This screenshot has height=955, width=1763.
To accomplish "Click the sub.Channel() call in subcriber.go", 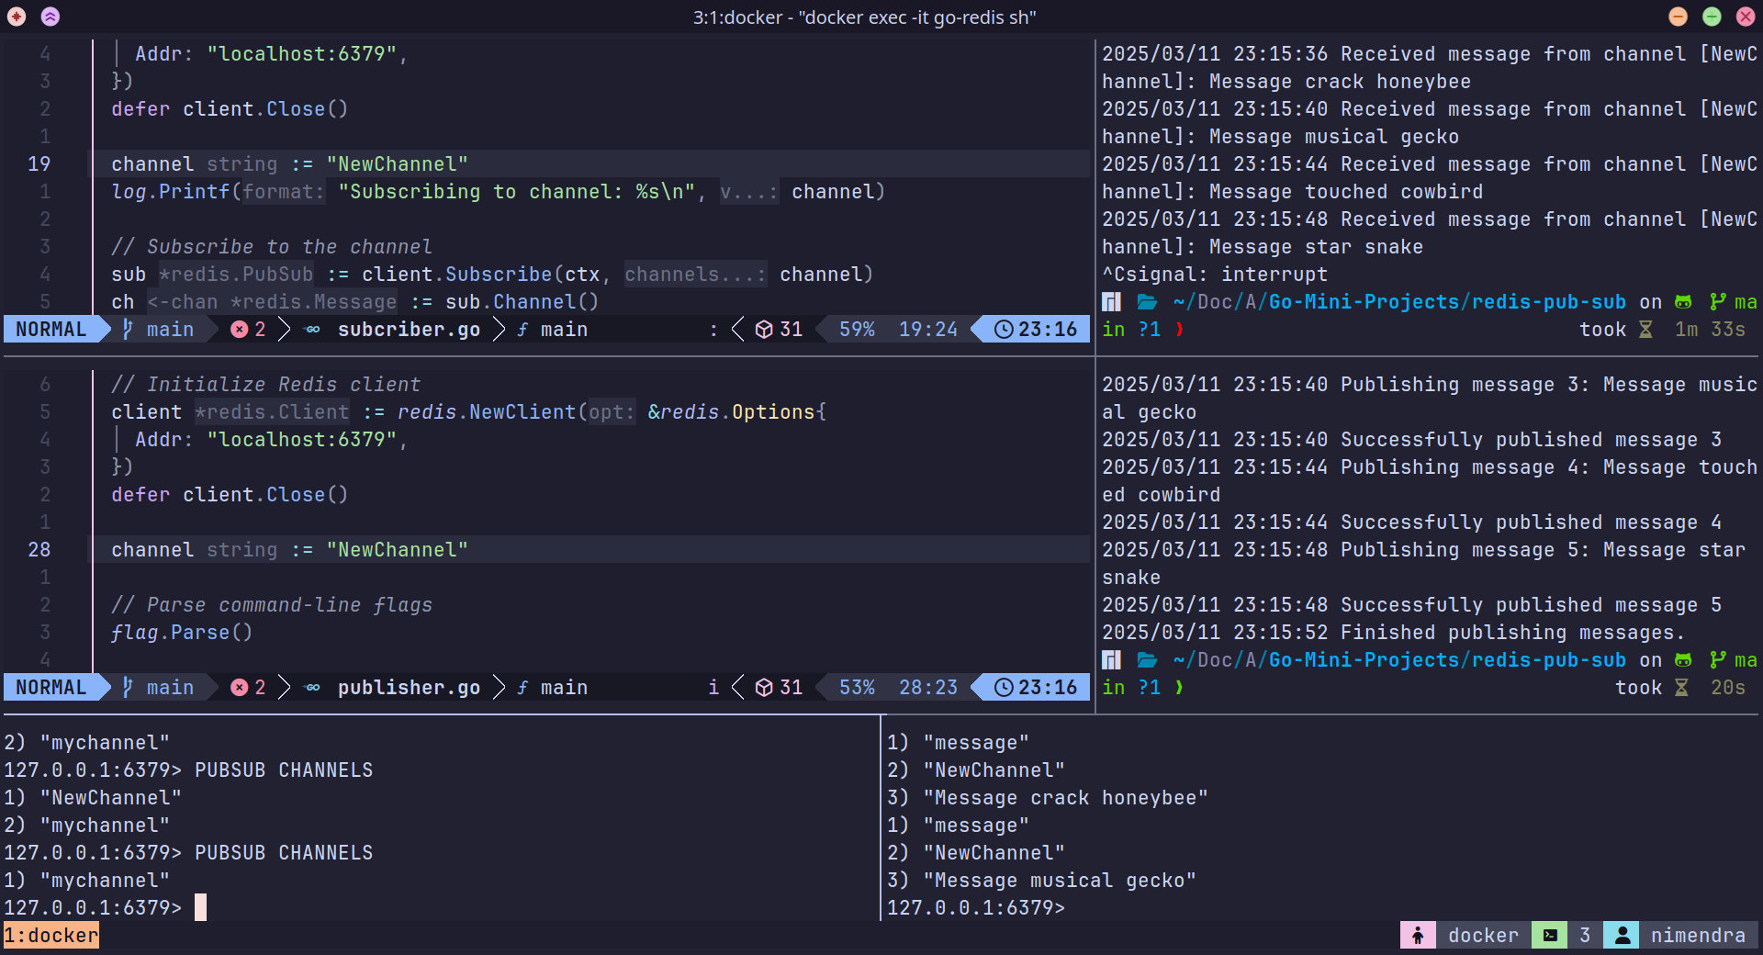I will [522, 301].
